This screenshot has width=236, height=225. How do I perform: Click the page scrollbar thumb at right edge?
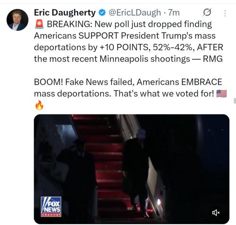pyautogui.click(x=235, y=101)
